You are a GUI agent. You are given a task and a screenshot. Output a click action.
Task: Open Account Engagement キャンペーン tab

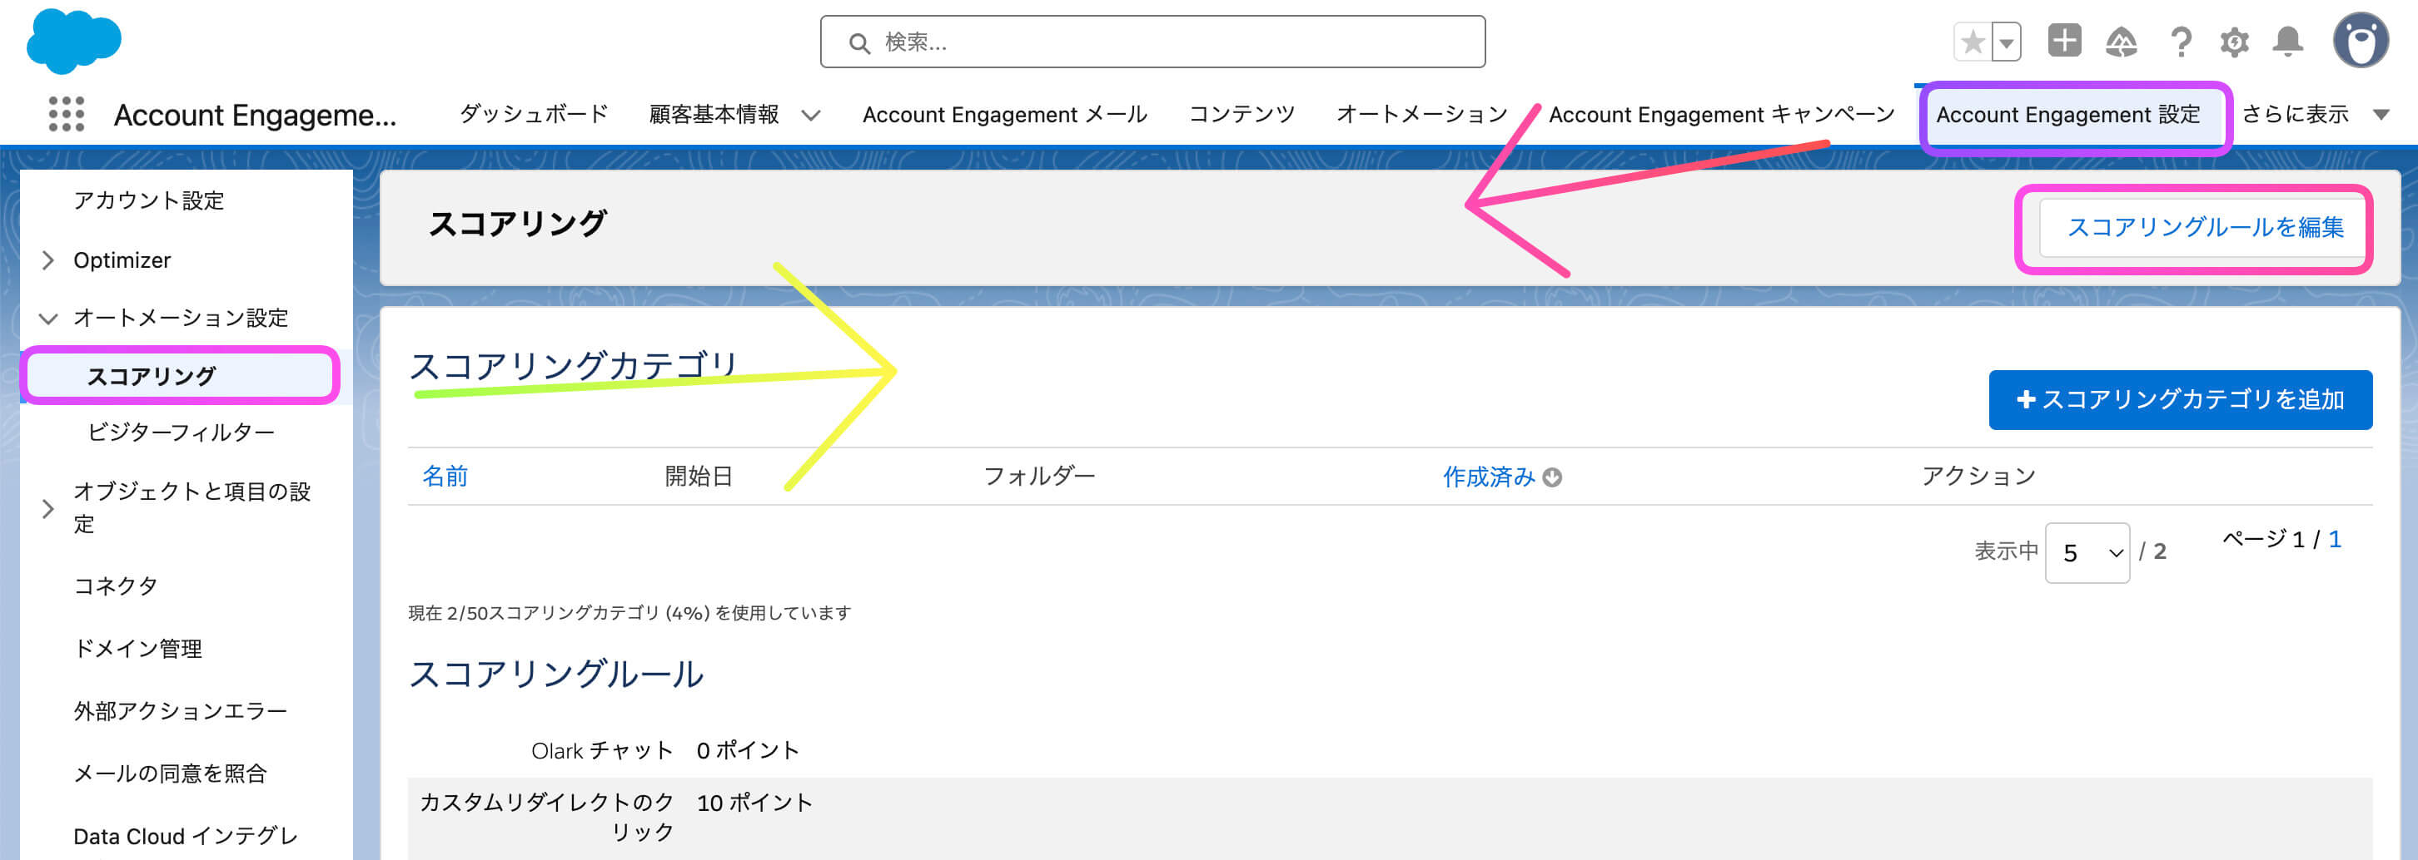pos(1722,115)
